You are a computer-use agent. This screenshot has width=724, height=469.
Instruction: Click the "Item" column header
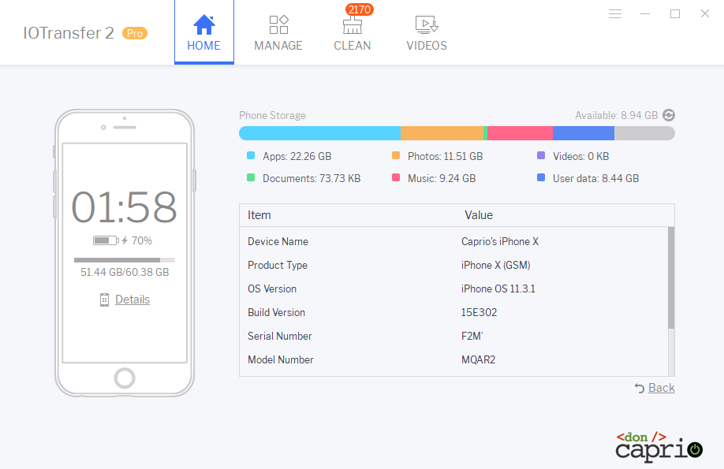[x=259, y=215]
